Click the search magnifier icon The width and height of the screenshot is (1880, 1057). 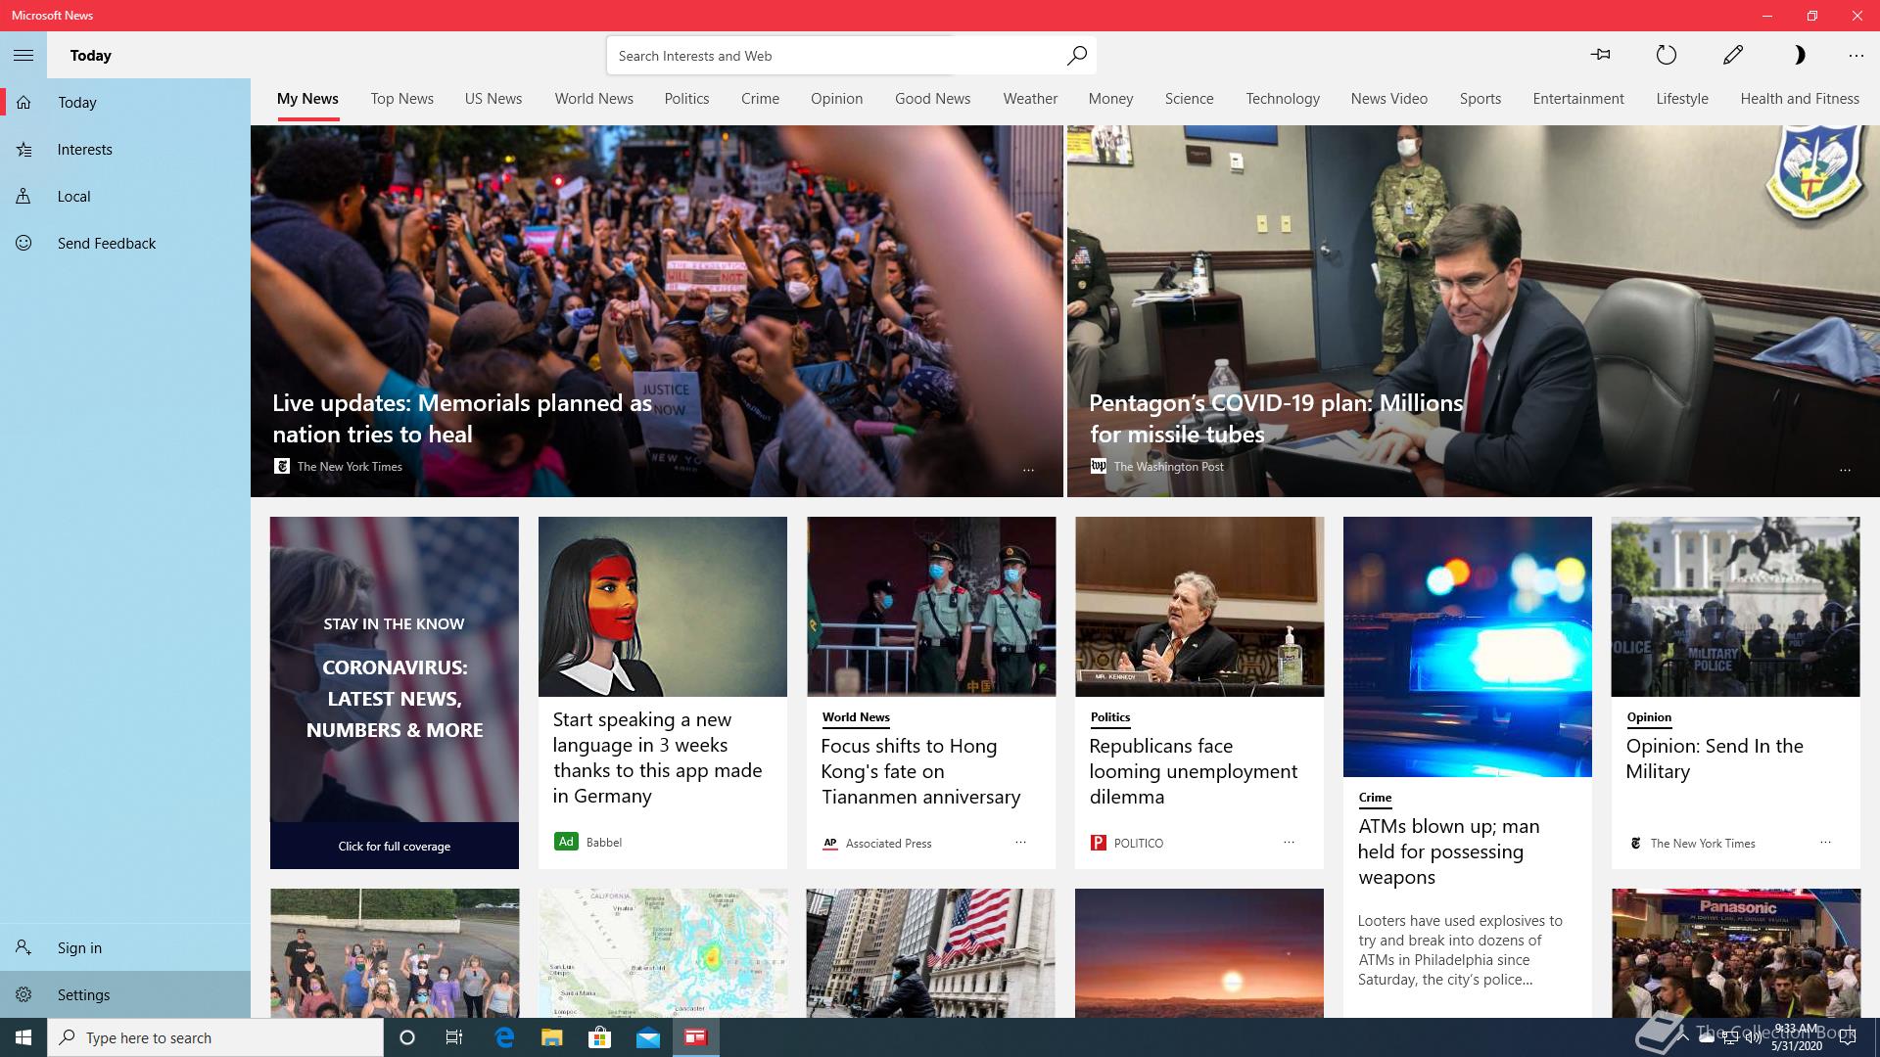(1076, 56)
